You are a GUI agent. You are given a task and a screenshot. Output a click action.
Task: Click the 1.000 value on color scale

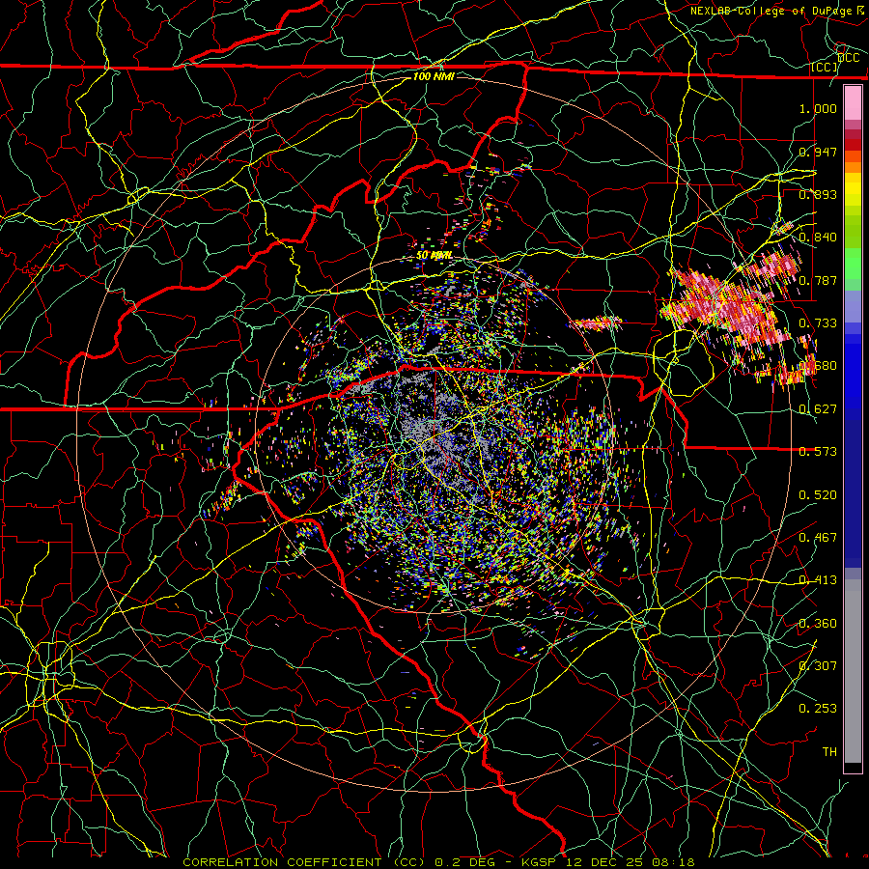click(x=818, y=108)
